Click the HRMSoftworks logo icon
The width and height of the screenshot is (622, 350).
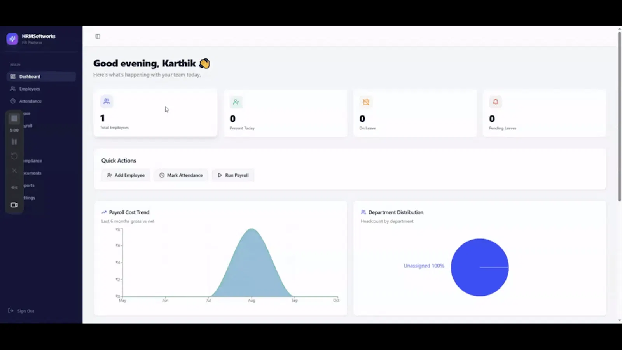click(12, 38)
